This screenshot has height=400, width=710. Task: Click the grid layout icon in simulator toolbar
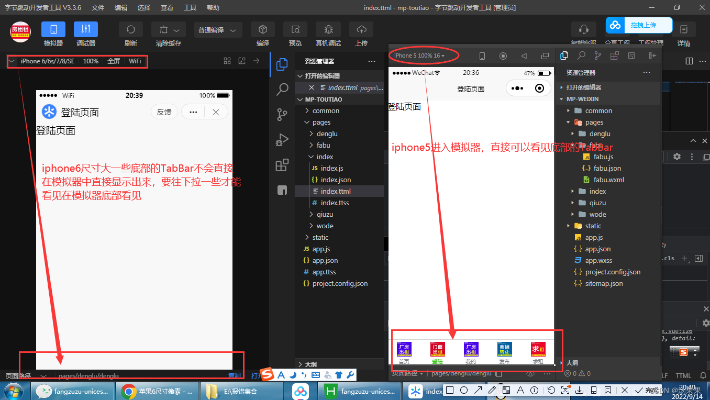pyautogui.click(x=227, y=61)
